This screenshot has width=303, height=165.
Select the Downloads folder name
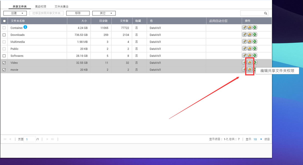pos(18,35)
